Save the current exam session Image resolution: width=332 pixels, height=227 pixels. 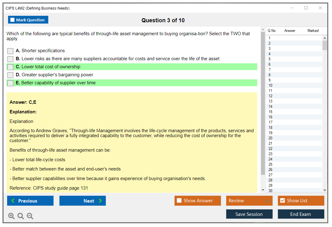(x=249, y=214)
